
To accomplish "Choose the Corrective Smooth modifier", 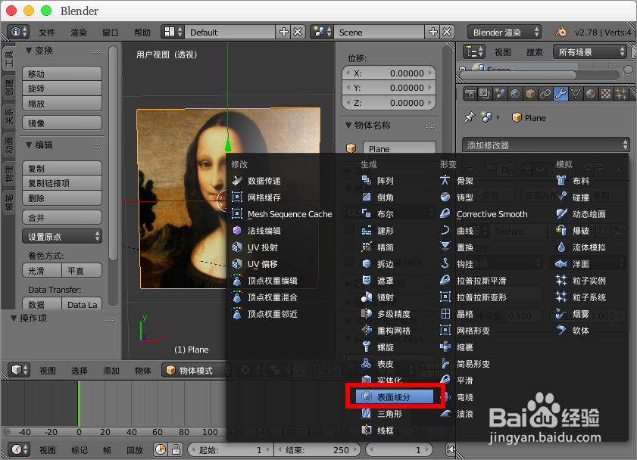I will [x=484, y=214].
